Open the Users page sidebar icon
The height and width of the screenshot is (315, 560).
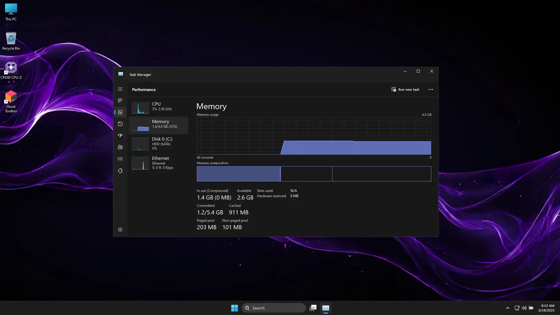(x=120, y=147)
